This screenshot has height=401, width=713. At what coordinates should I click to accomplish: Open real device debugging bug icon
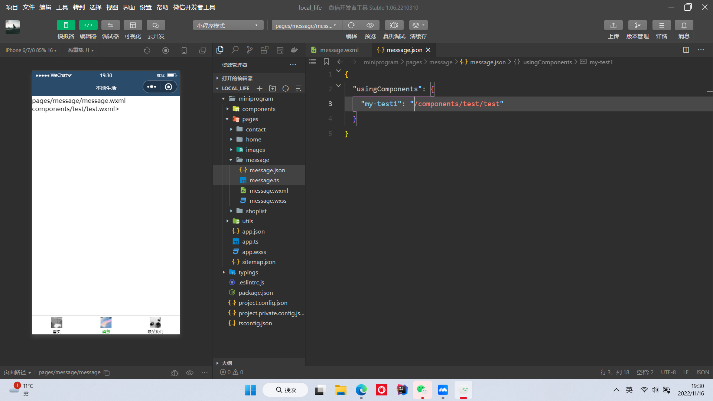pyautogui.click(x=394, y=25)
